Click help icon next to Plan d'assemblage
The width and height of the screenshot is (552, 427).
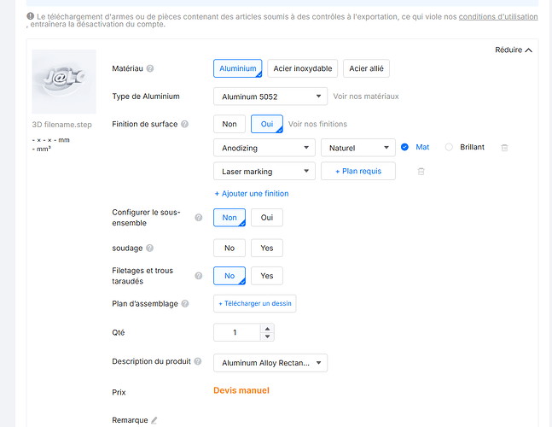185,304
